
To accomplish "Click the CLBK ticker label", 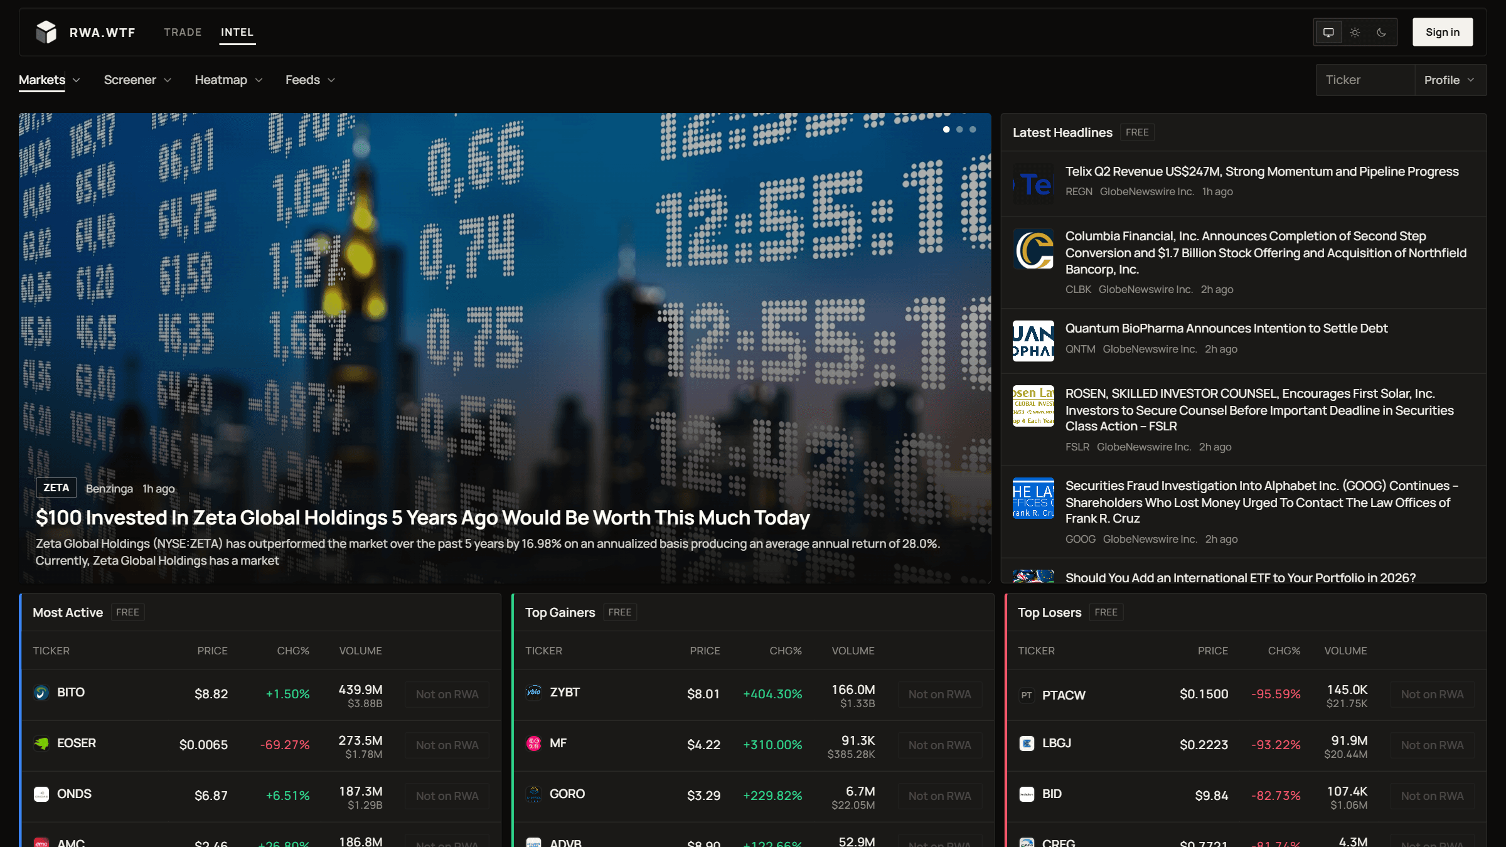I will point(1078,289).
